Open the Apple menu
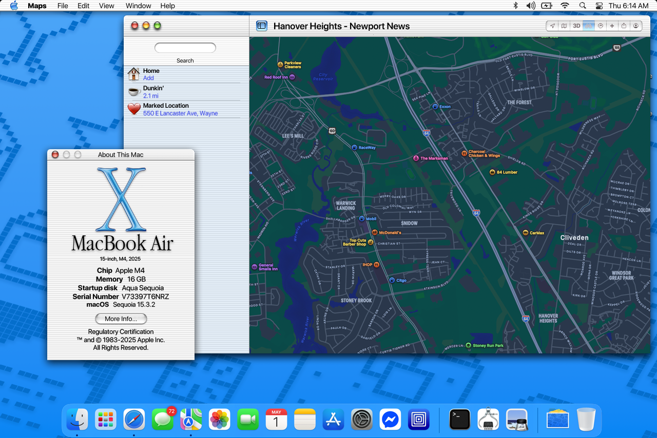 [13, 6]
